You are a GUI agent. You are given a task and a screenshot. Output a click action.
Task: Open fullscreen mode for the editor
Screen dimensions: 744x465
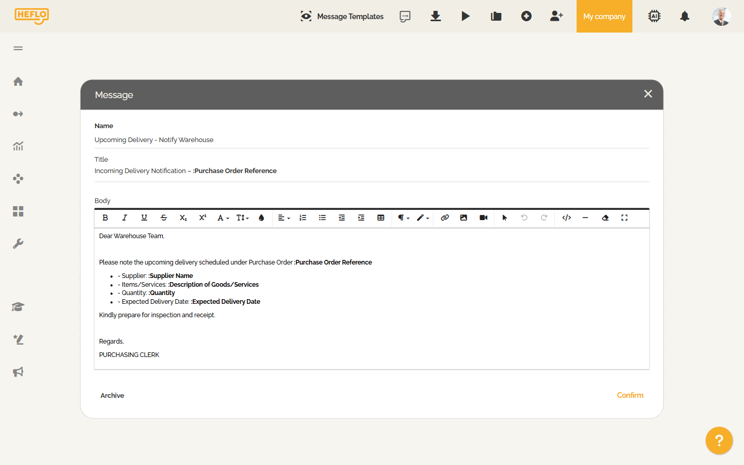click(x=624, y=218)
